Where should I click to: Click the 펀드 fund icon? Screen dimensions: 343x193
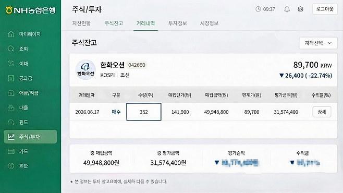[x=11, y=122]
